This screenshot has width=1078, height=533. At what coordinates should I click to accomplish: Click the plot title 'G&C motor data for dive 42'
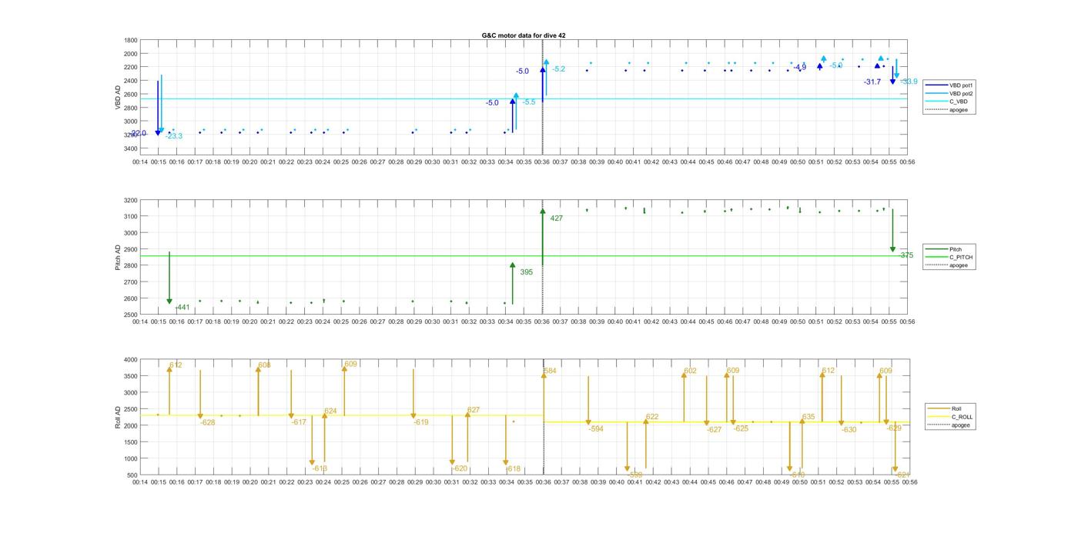pos(524,35)
